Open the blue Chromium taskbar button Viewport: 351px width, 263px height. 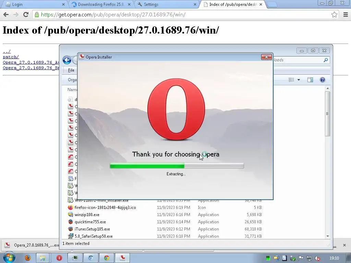[x=90, y=258]
